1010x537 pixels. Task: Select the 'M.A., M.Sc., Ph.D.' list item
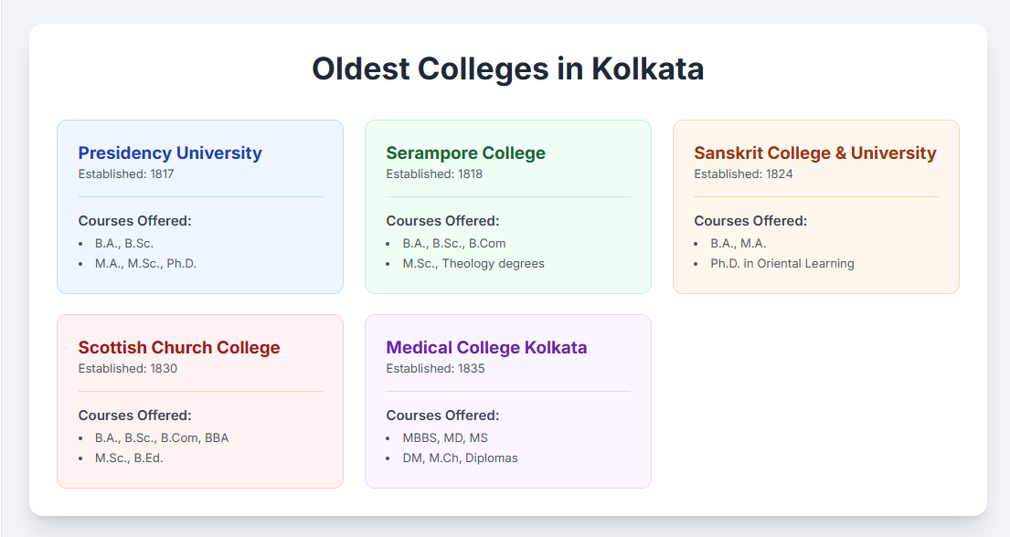(145, 263)
